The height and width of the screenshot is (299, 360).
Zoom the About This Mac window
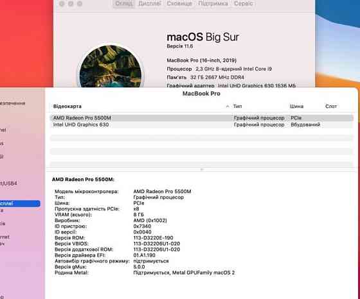pyautogui.click(x=80, y=4)
